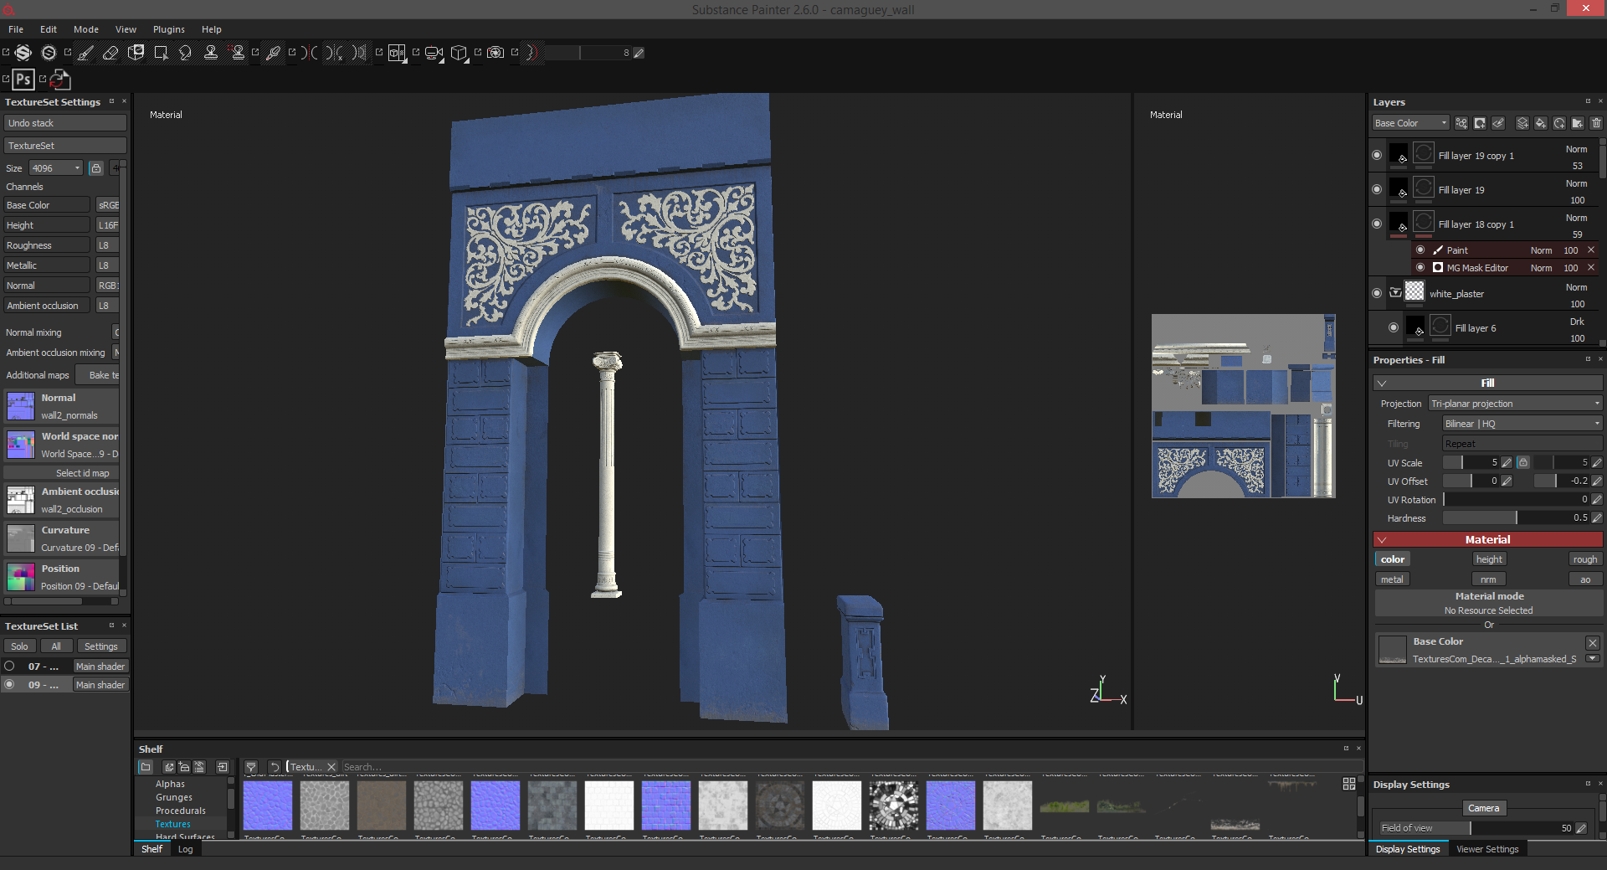Open the texture Size 4096 dropdown

pos(56,168)
